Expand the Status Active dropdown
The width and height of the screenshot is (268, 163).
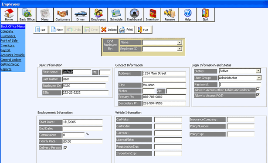pyautogui.click(x=258, y=71)
